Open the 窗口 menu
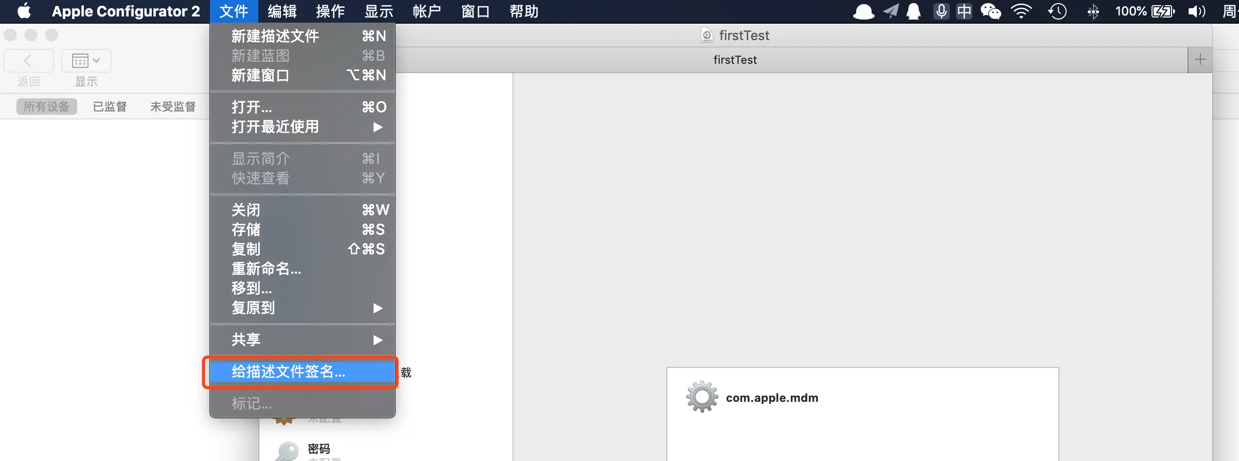Viewport: 1239px width, 461px height. [x=475, y=11]
